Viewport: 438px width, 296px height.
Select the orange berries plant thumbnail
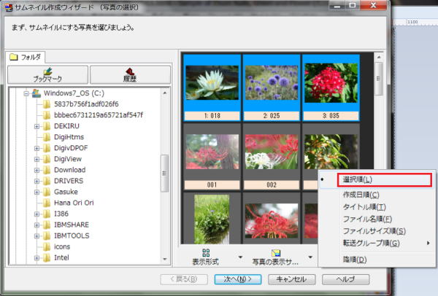331,152
